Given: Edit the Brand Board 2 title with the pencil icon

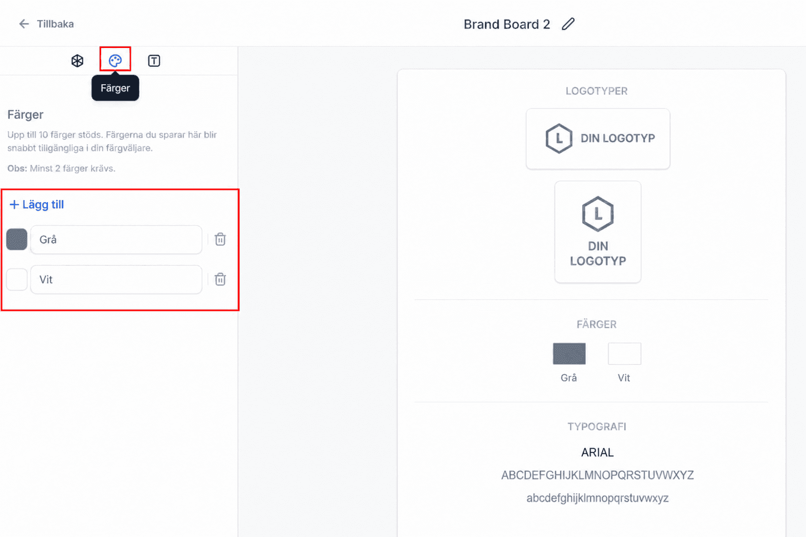Looking at the screenshot, I should pos(568,24).
